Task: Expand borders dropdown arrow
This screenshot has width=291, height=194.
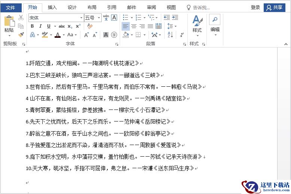Action: pyautogui.click(x=144, y=35)
